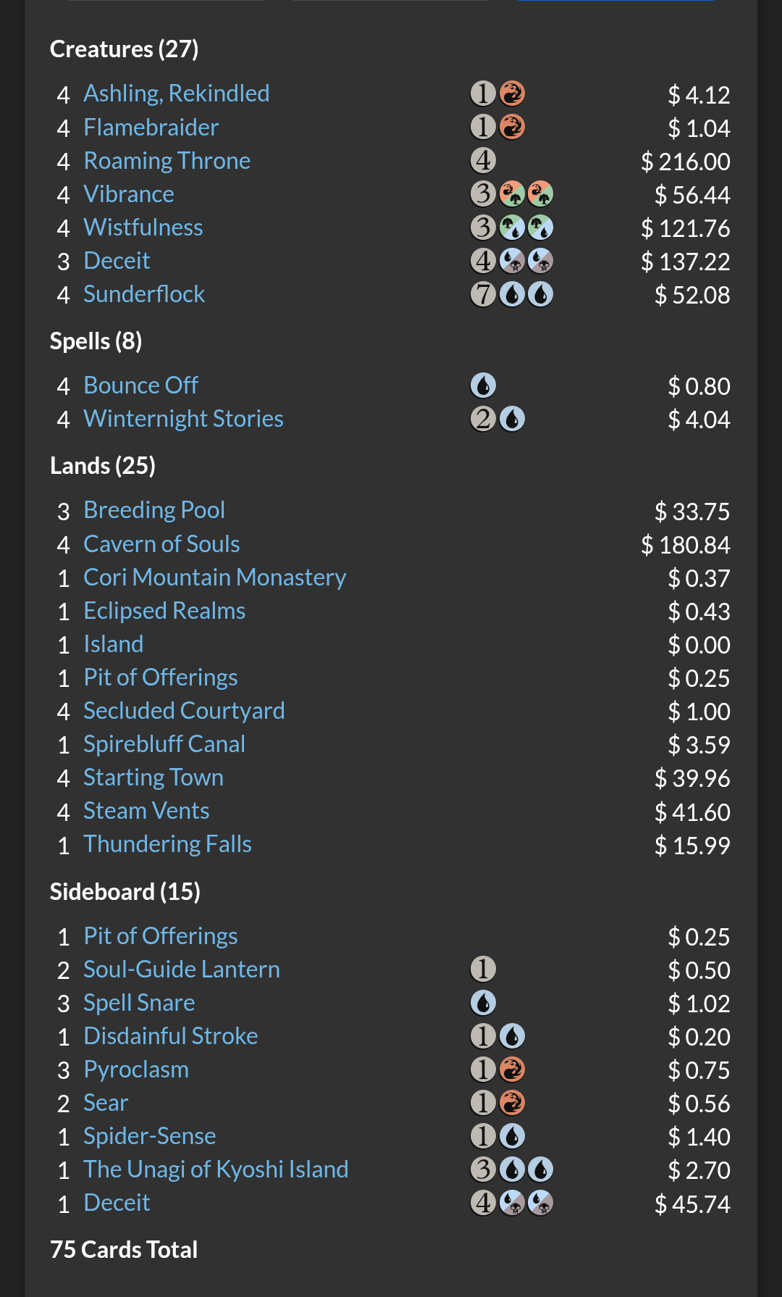Viewport: 782px width, 1297px height.
Task: Click the $216.00 price for Roaming Throne
Action: pyautogui.click(x=685, y=162)
